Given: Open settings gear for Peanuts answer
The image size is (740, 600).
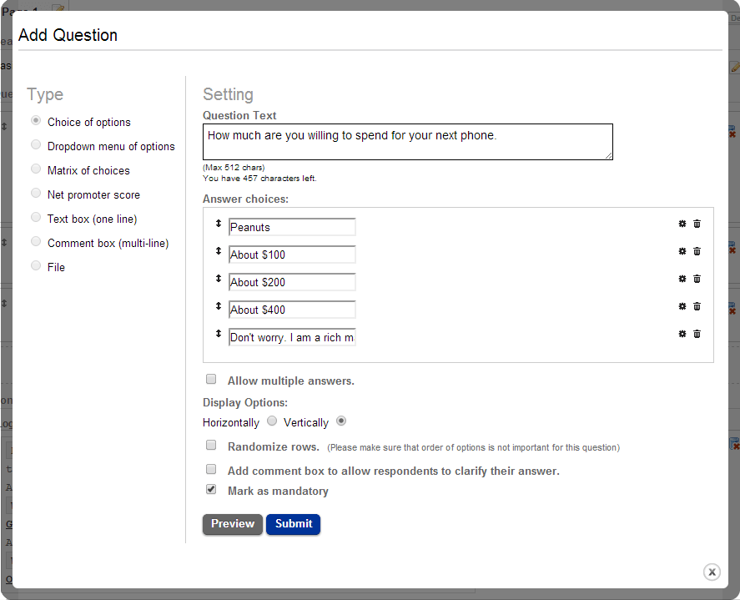Looking at the screenshot, I should (x=682, y=224).
